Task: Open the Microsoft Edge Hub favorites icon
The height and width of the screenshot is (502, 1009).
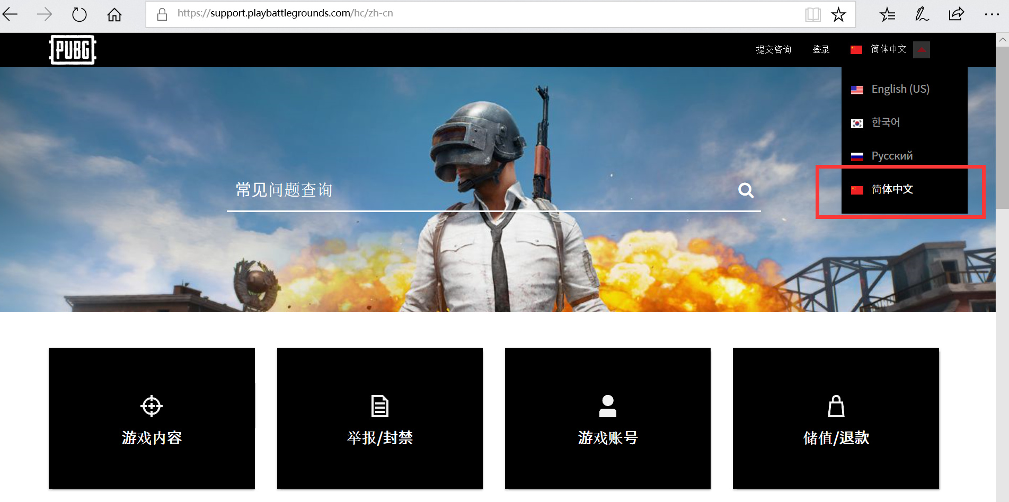Action: coord(887,14)
